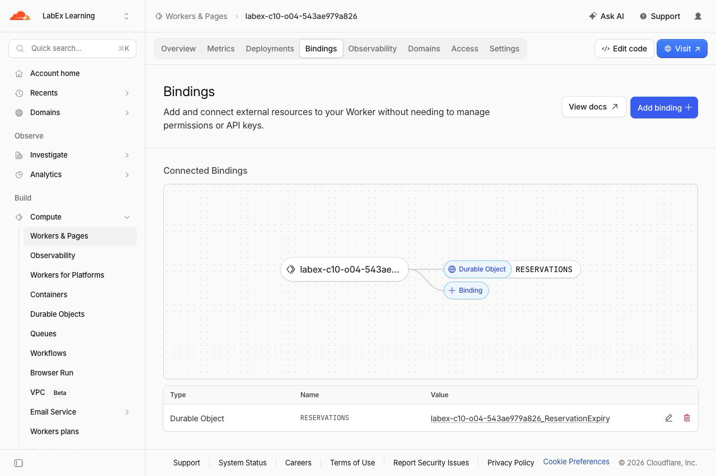Click the RESERVATIONS label in diagram
Image resolution: width=716 pixels, height=476 pixels.
[544, 269]
